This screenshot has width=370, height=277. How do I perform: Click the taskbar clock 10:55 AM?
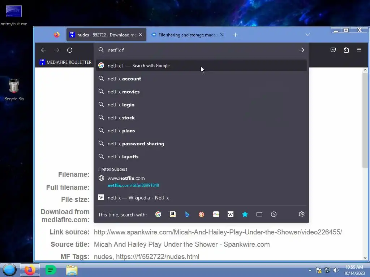(354, 270)
